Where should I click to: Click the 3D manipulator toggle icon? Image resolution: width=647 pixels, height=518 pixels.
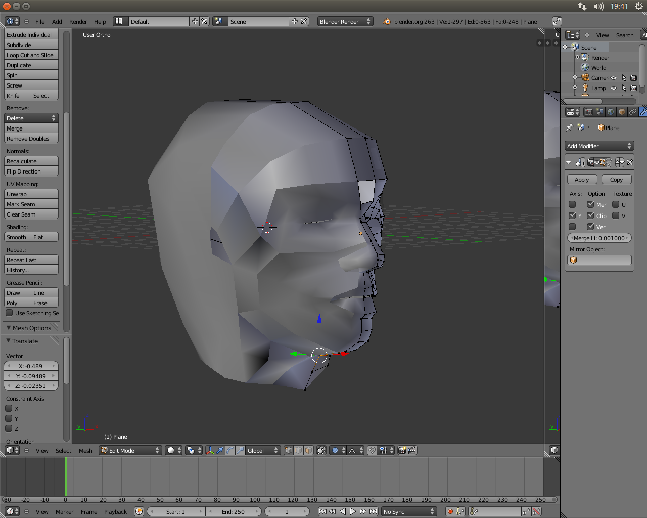(x=210, y=450)
